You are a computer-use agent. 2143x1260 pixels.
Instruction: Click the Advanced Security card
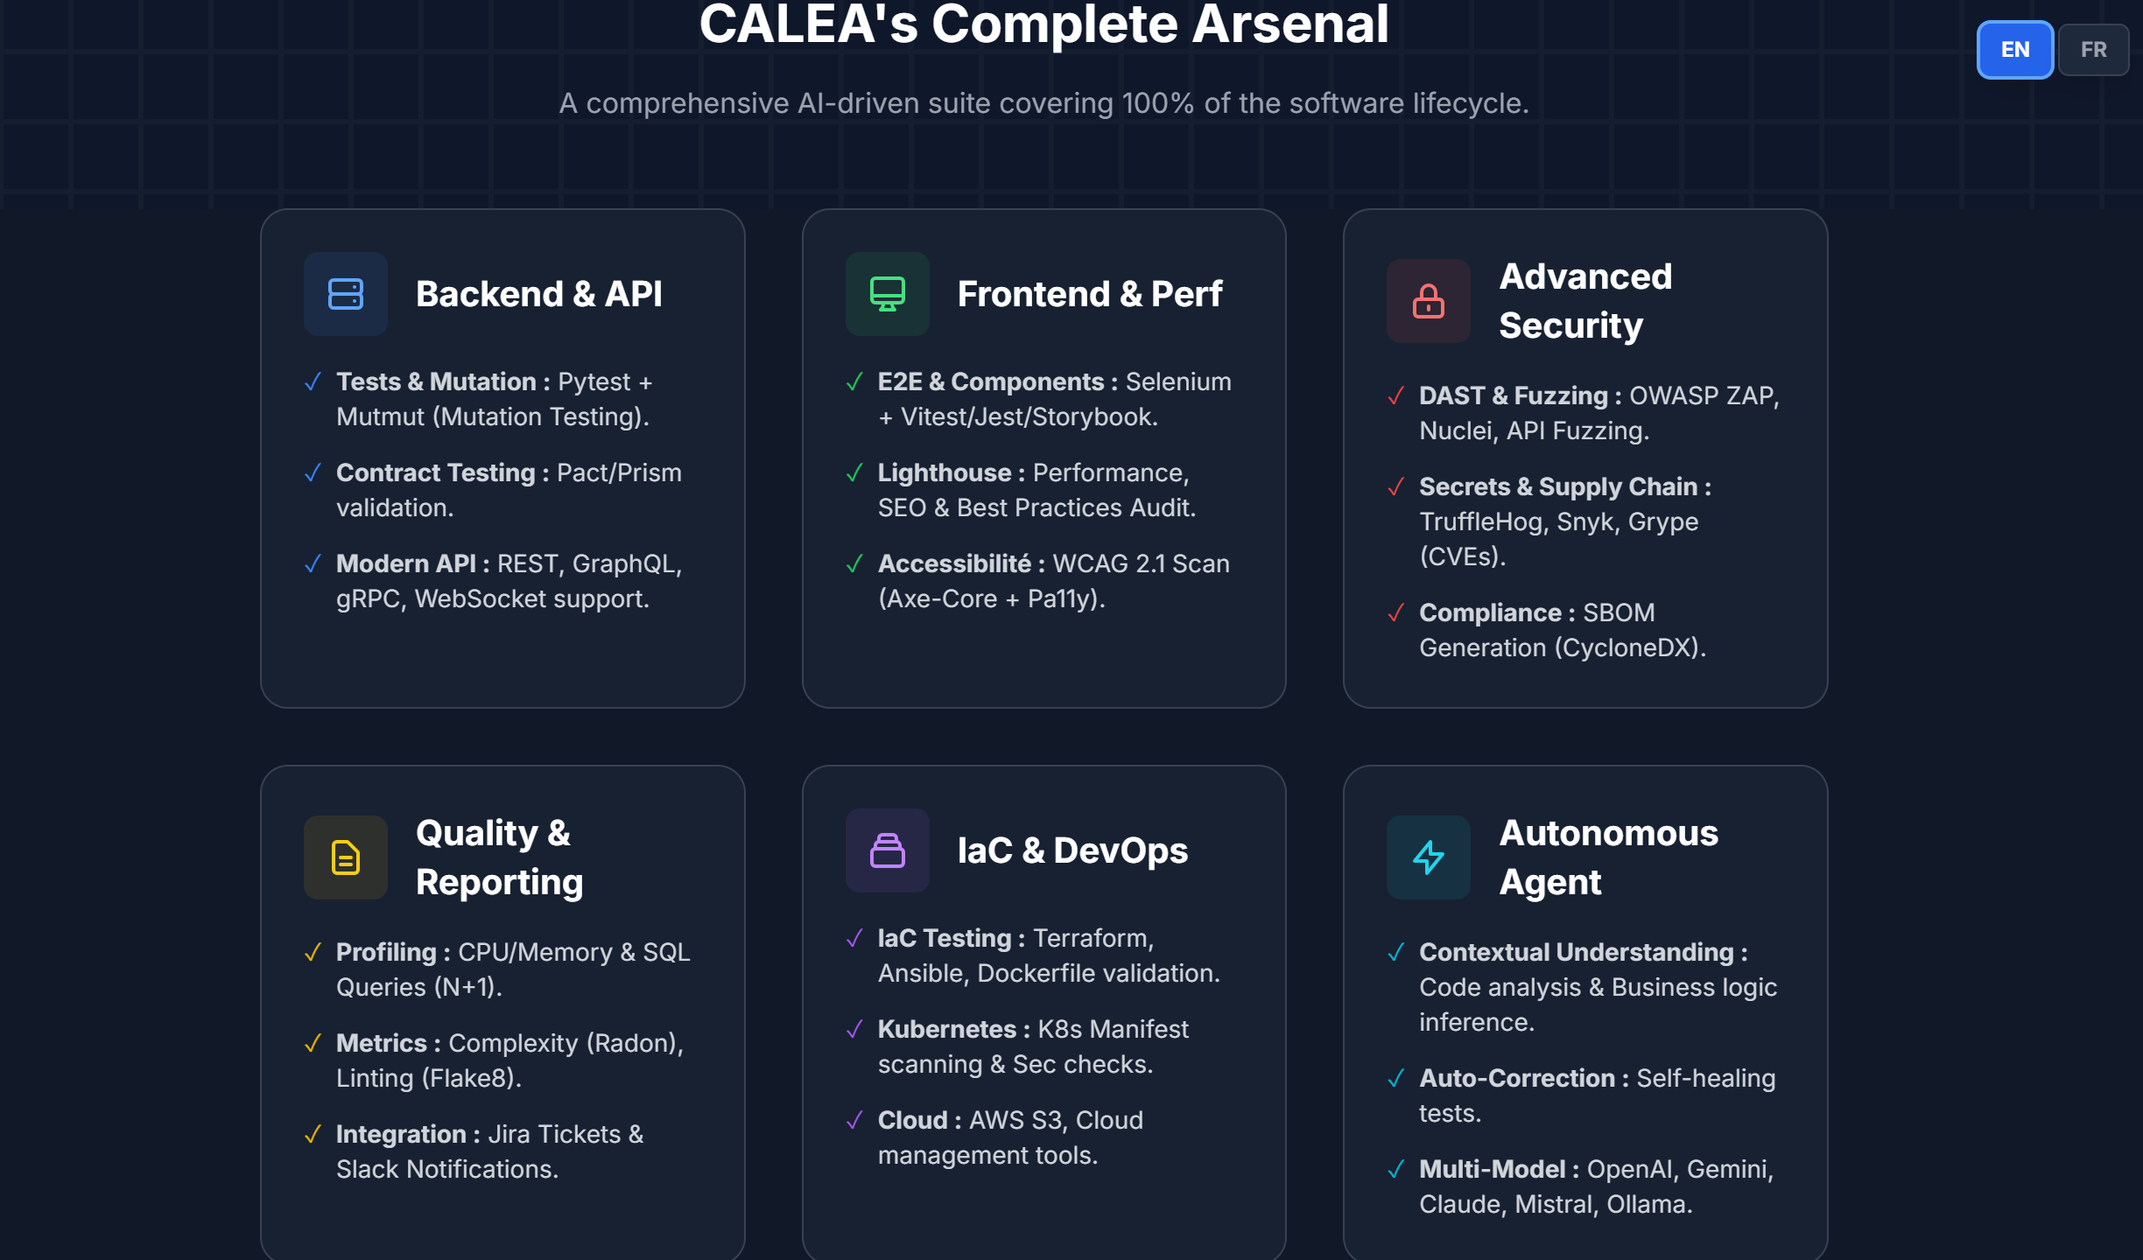pos(1584,459)
